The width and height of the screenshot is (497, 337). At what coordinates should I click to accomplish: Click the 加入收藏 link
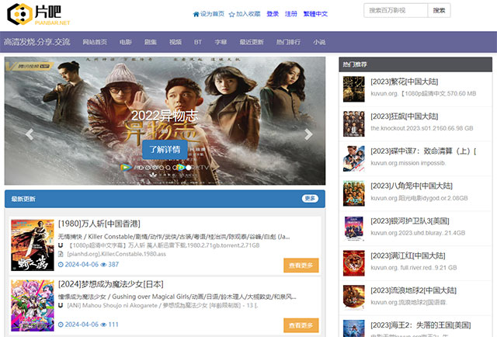(x=248, y=14)
